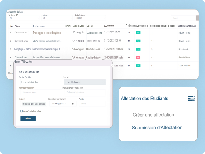The height and width of the screenshot is (154, 205).
Task: Click the green Yes badge in row 3
Action: coord(138,49)
